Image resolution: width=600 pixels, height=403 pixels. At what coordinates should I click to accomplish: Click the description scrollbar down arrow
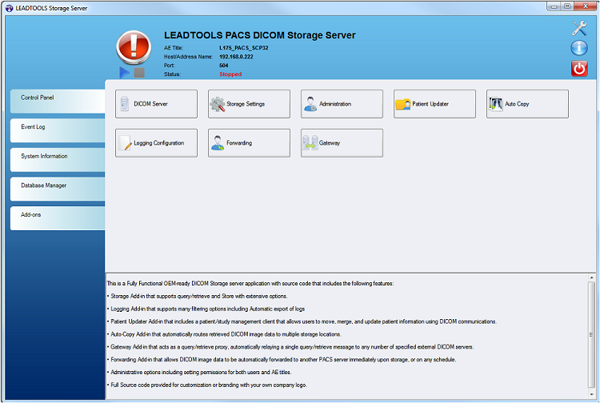pos(591,394)
